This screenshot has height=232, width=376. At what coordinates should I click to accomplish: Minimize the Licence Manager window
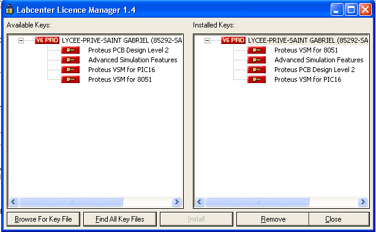point(337,10)
